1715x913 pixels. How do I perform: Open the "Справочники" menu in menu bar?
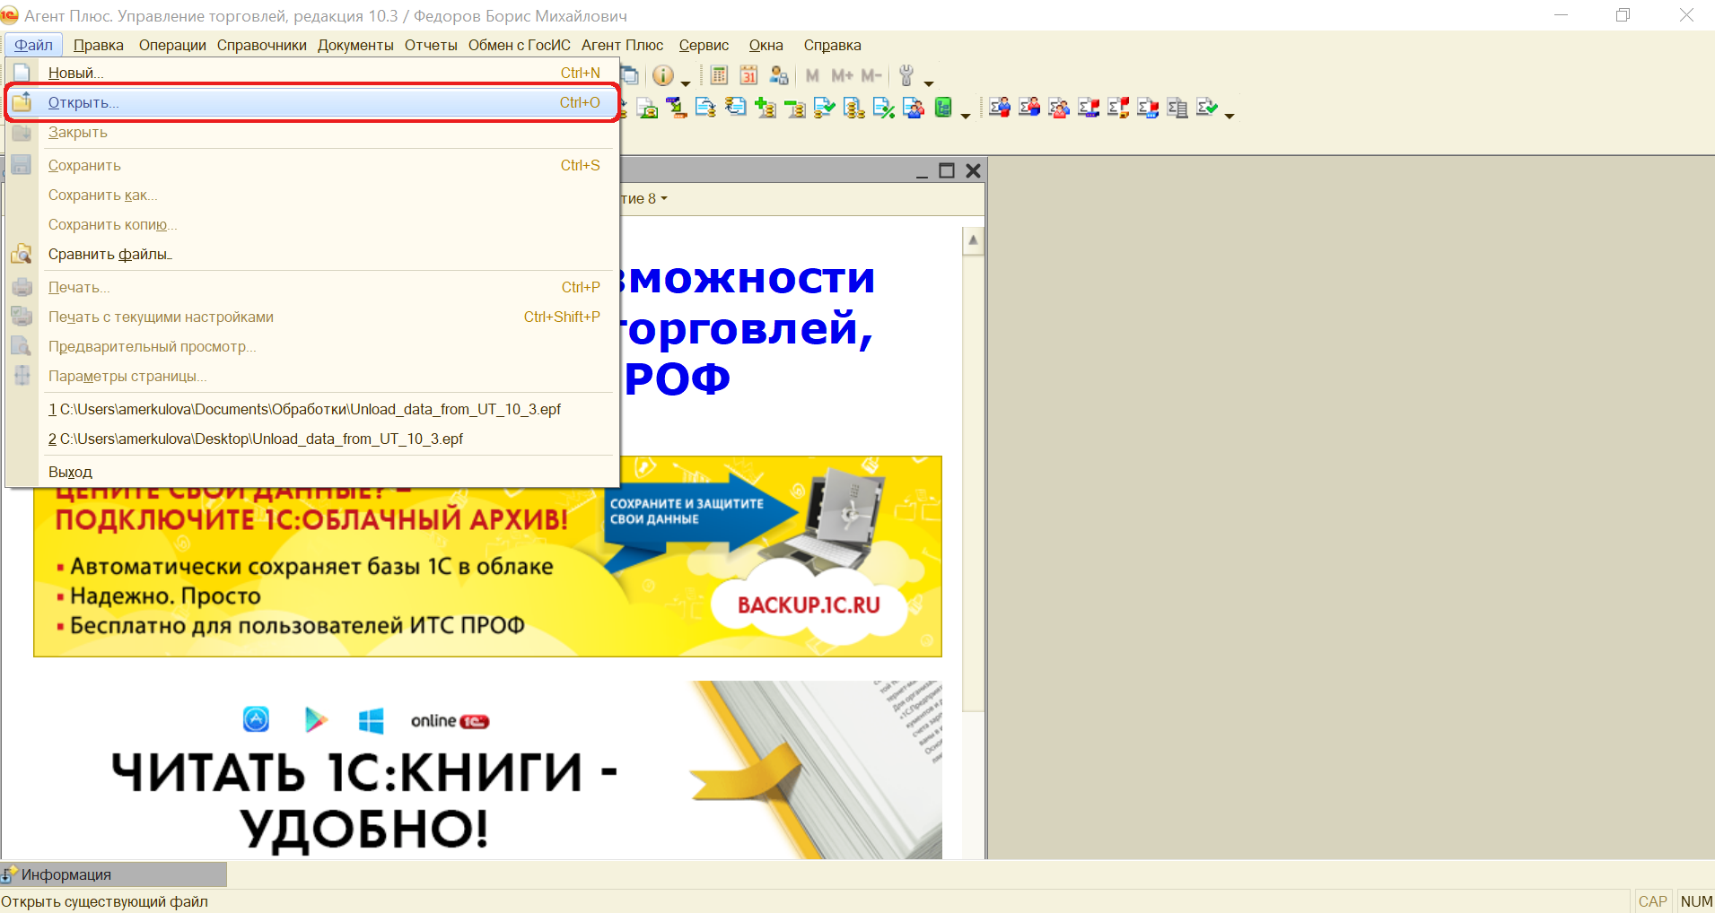pyautogui.click(x=261, y=46)
